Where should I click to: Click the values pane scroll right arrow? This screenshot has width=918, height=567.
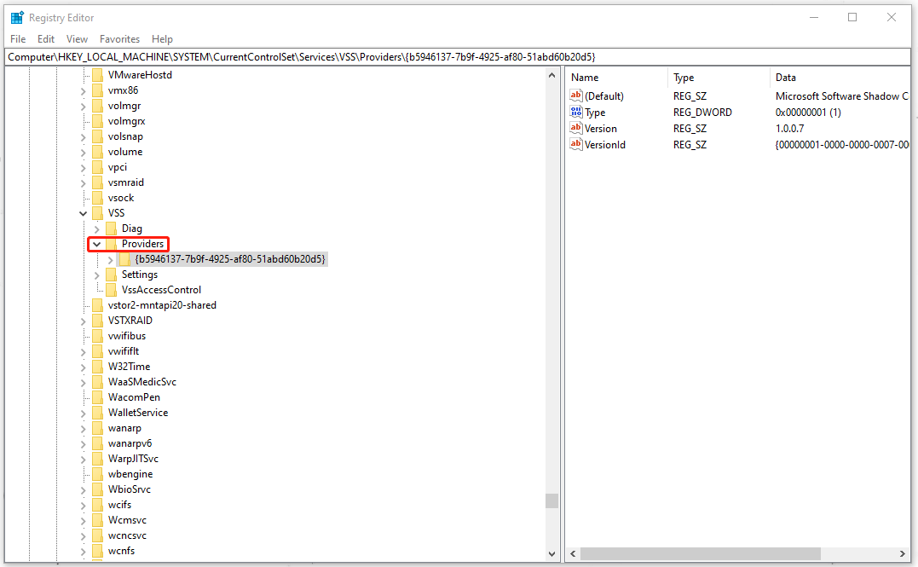tap(902, 553)
